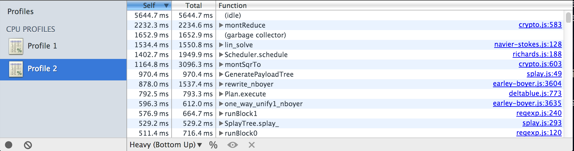
Task: Toggle percentage display of times
Action: click(213, 145)
